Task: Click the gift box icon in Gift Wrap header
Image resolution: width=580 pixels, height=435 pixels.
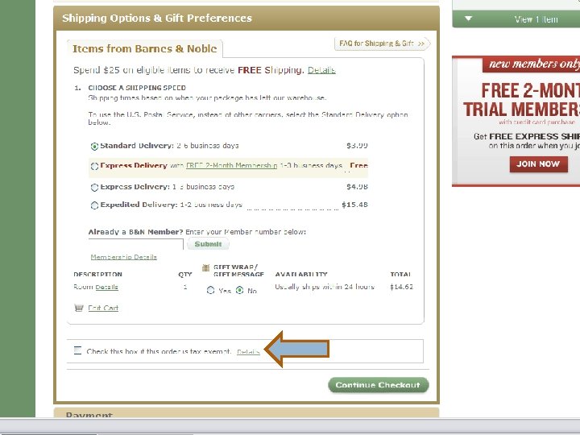Action: [205, 267]
